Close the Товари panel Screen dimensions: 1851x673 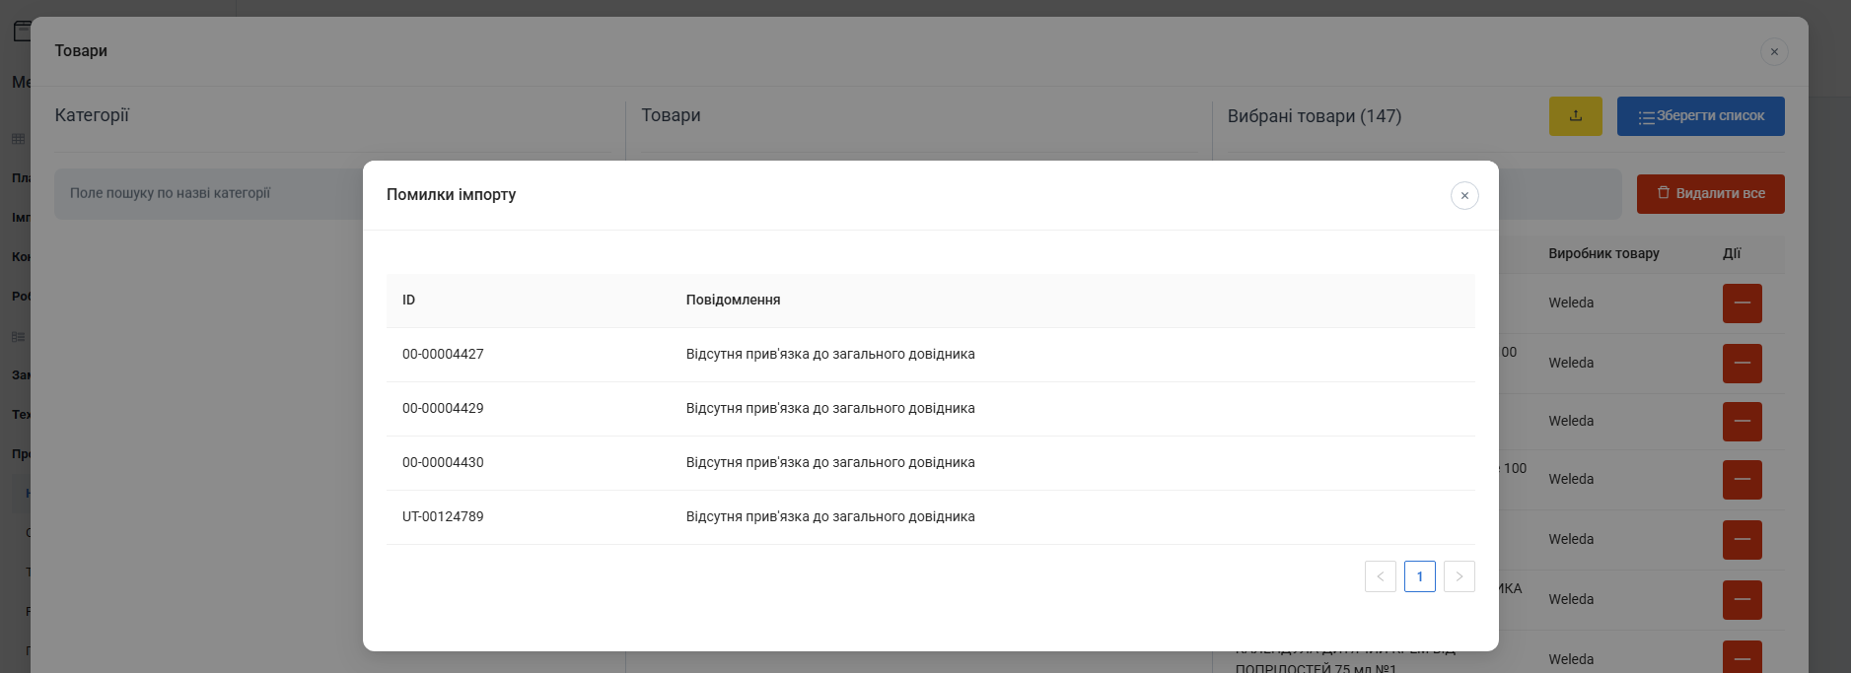[1773, 51]
